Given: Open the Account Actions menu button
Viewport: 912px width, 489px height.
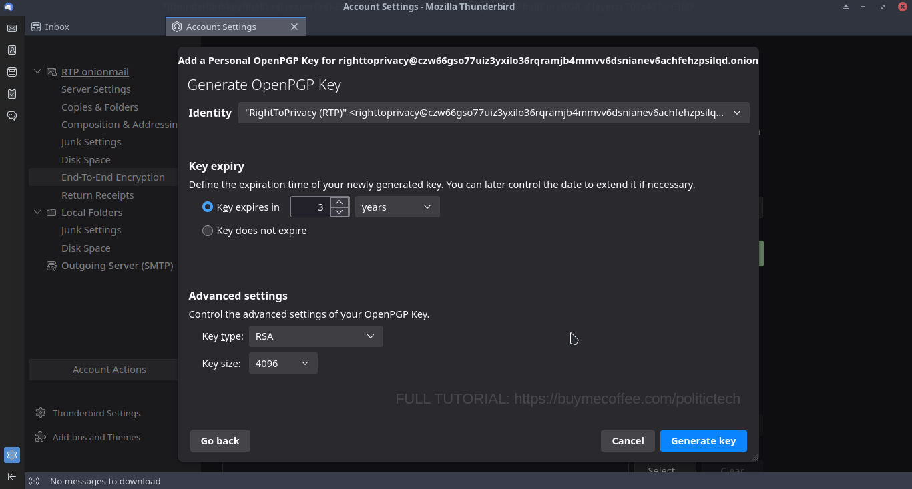Looking at the screenshot, I should [109, 370].
